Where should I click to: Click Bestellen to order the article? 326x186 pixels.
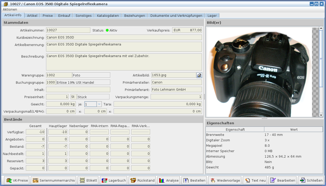(x=194, y=180)
